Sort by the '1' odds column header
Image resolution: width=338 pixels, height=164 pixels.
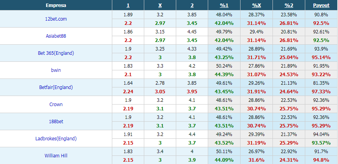128,5
